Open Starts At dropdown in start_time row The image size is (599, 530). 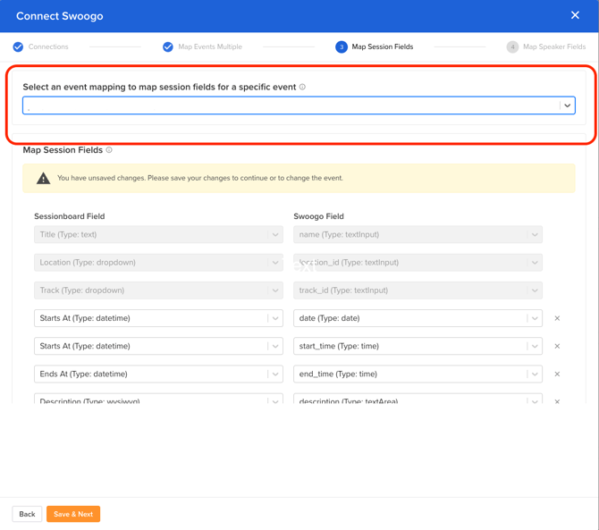158,346
